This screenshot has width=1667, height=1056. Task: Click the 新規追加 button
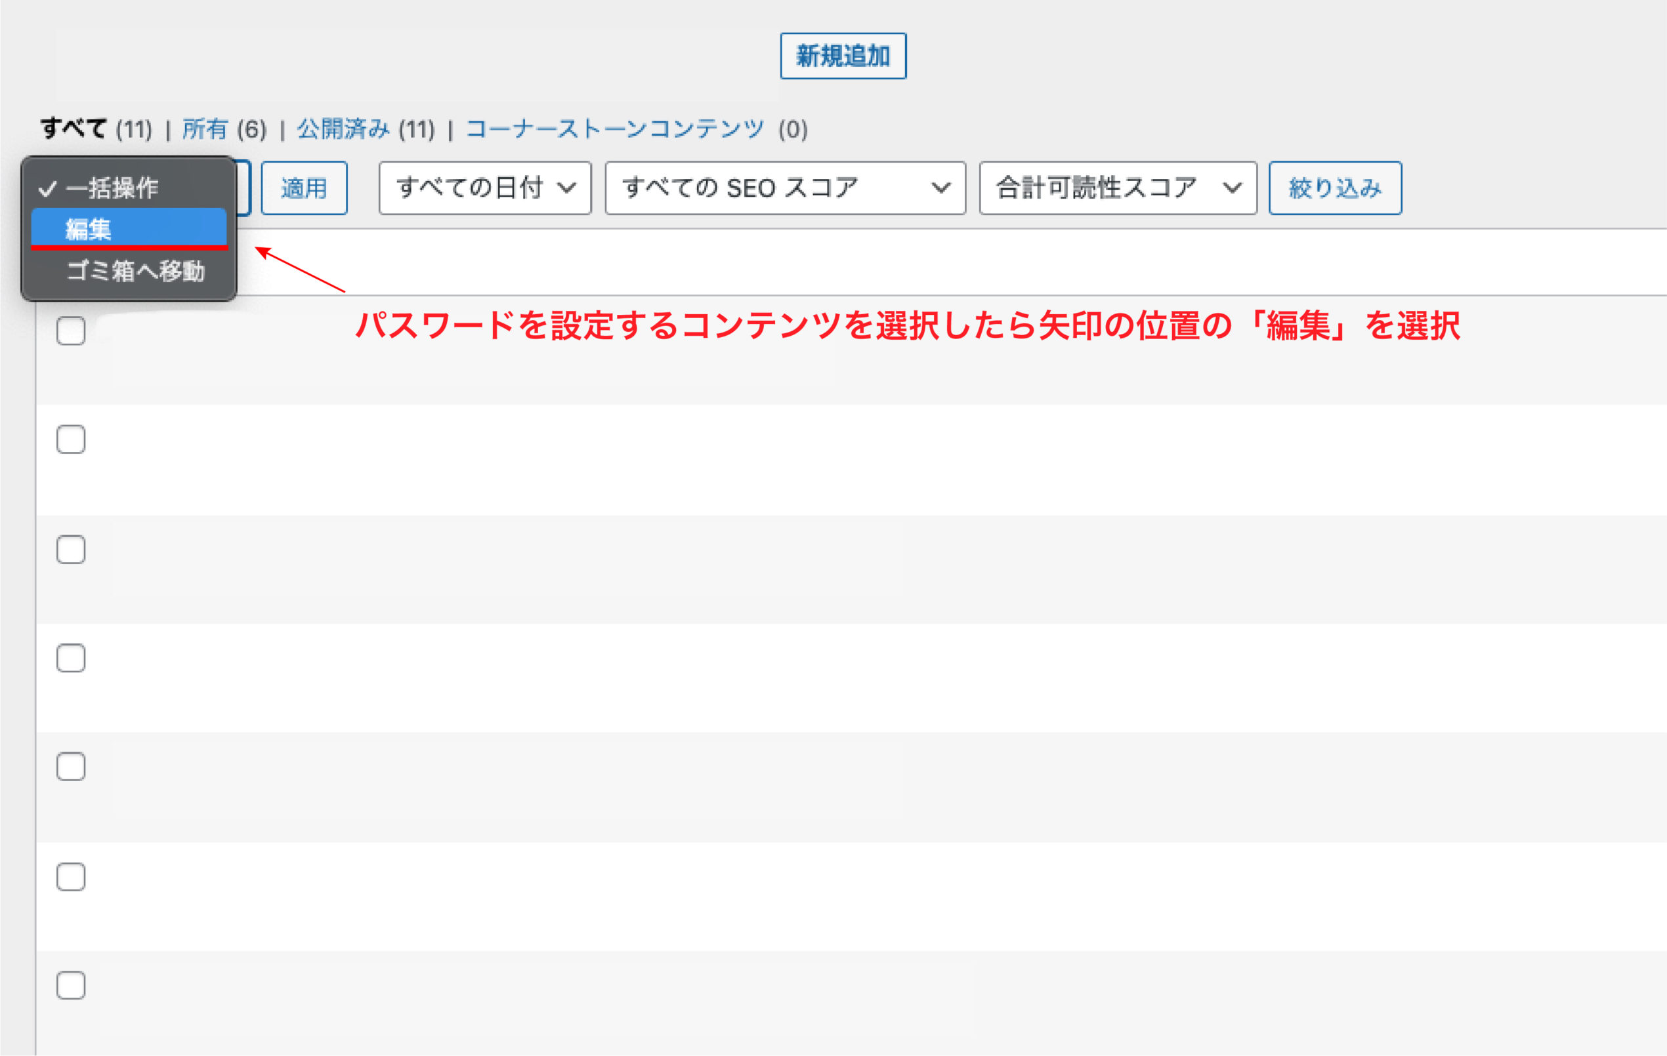[x=842, y=56]
